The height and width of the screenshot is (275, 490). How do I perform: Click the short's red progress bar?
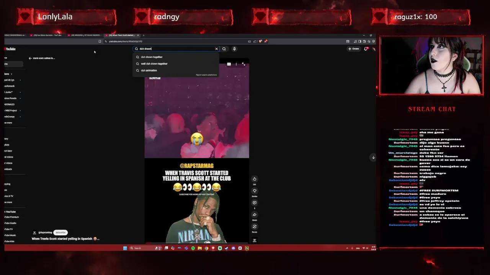click(x=197, y=243)
